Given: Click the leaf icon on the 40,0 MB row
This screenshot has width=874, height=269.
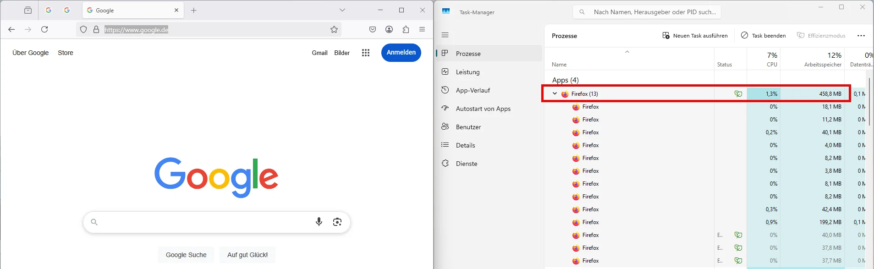Looking at the screenshot, I should [738, 235].
